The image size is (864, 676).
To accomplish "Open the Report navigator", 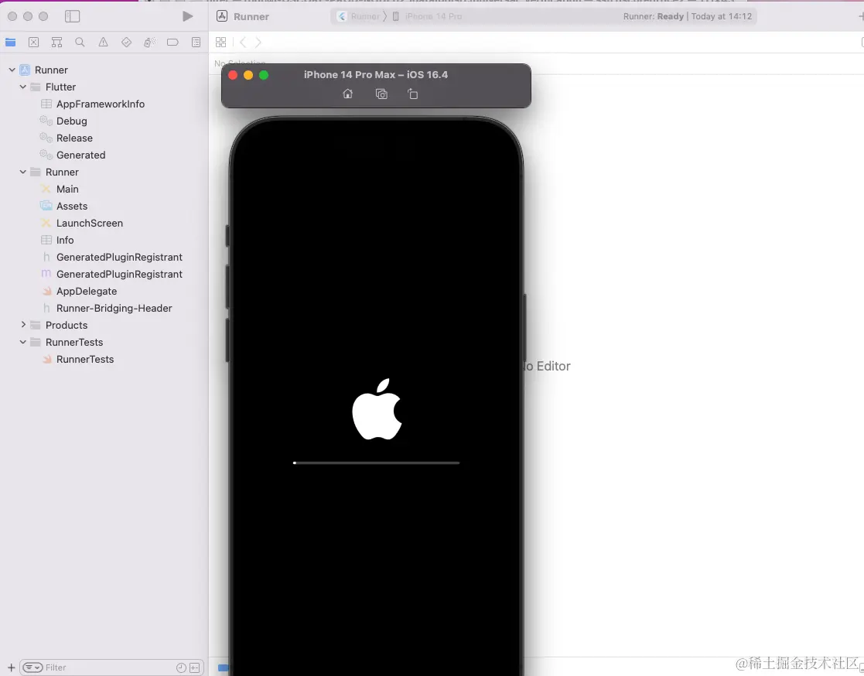I will coord(196,43).
